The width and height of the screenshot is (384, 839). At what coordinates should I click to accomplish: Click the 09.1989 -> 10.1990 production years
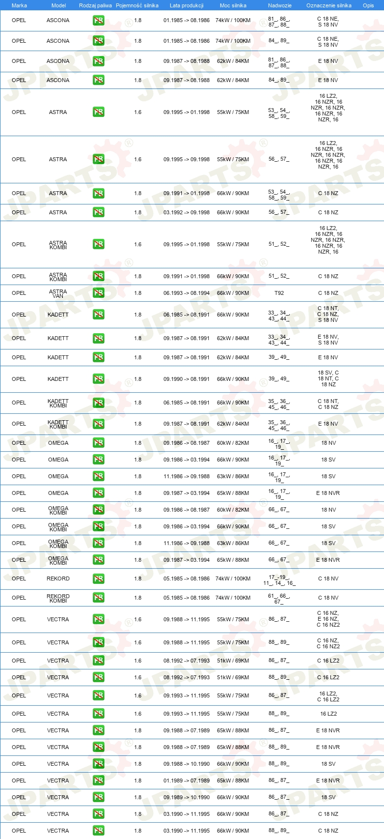click(x=187, y=797)
